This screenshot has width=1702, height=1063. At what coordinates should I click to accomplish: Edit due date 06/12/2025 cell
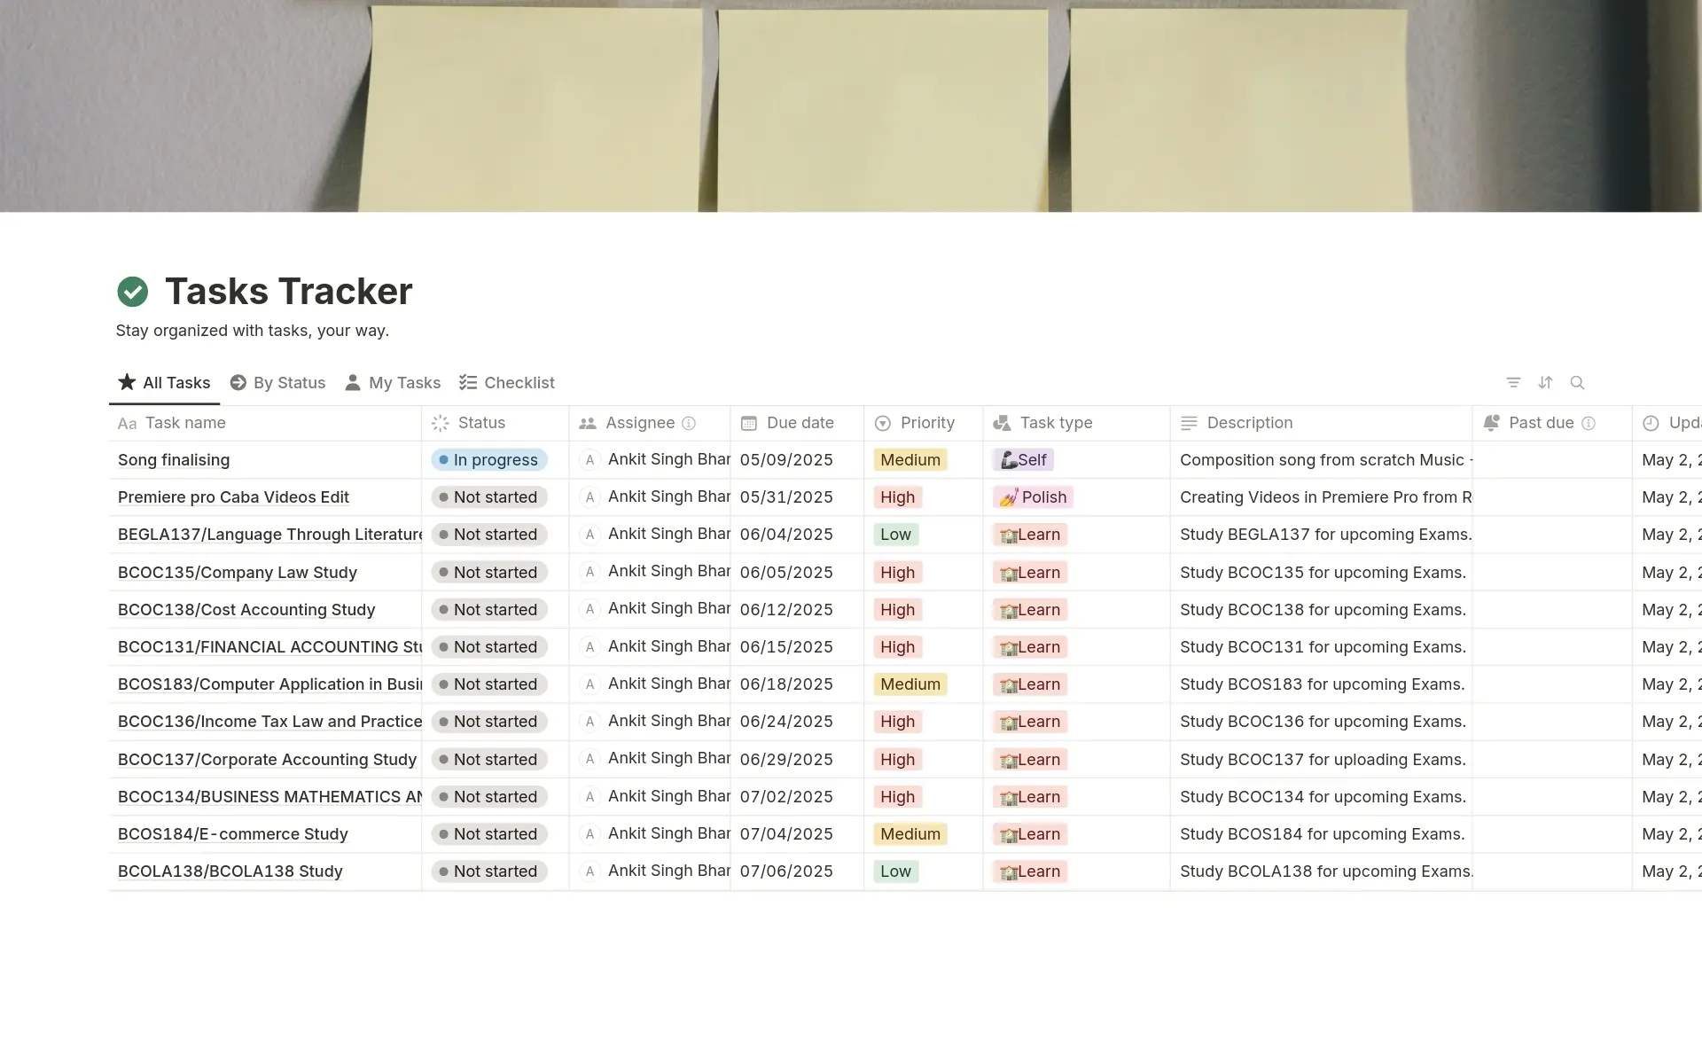pyautogui.click(x=786, y=610)
